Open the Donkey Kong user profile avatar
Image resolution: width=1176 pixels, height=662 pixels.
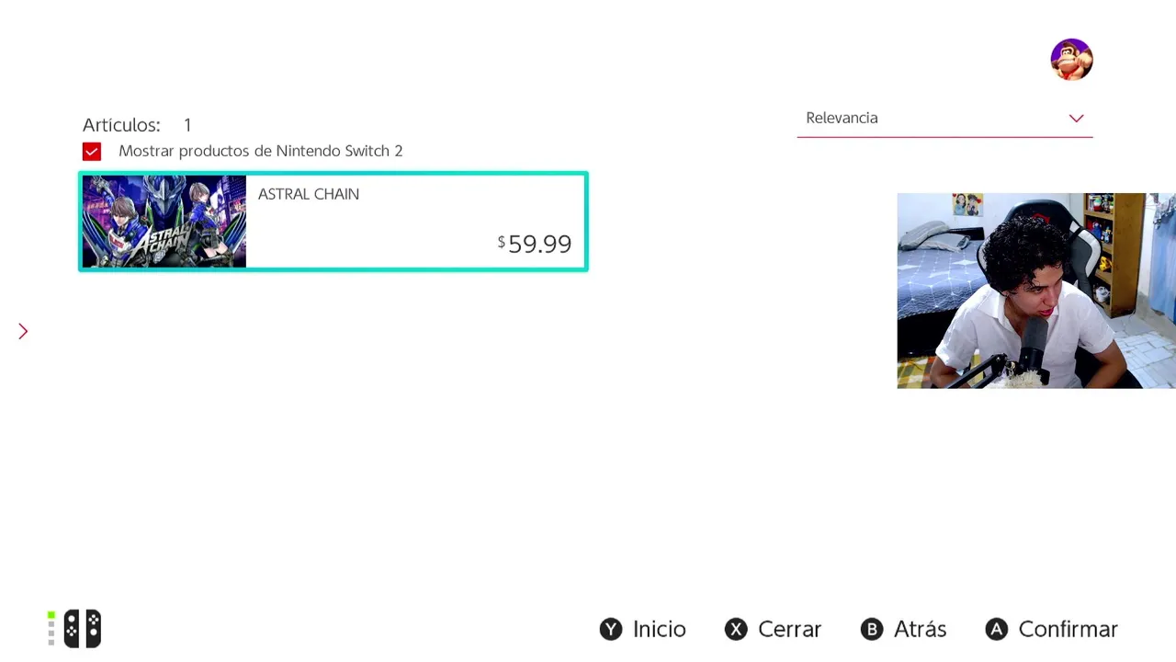coord(1071,60)
